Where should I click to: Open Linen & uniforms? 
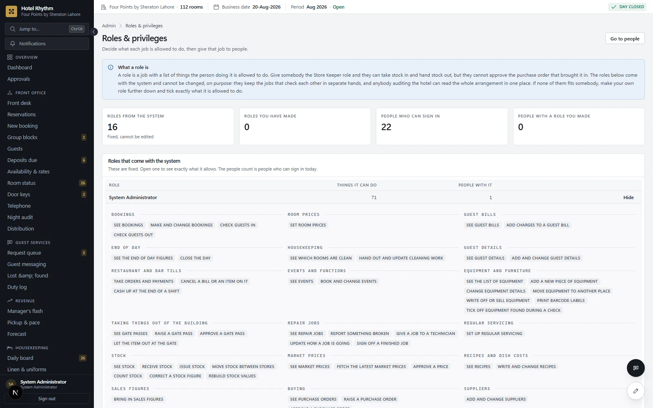[x=47, y=370]
